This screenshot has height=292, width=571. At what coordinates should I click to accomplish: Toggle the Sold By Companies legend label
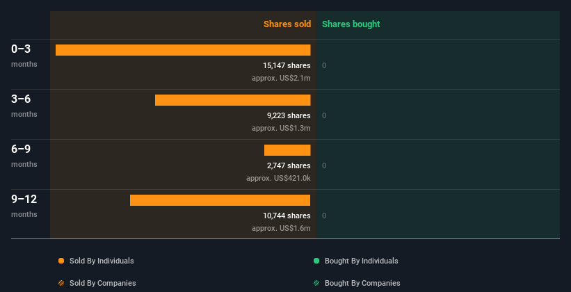click(x=102, y=284)
